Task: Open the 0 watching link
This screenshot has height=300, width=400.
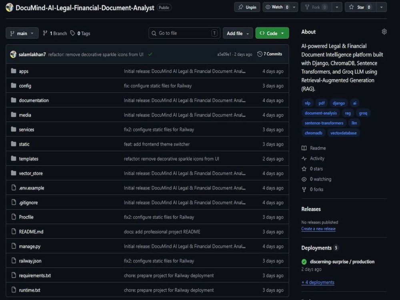Action: coord(316,179)
